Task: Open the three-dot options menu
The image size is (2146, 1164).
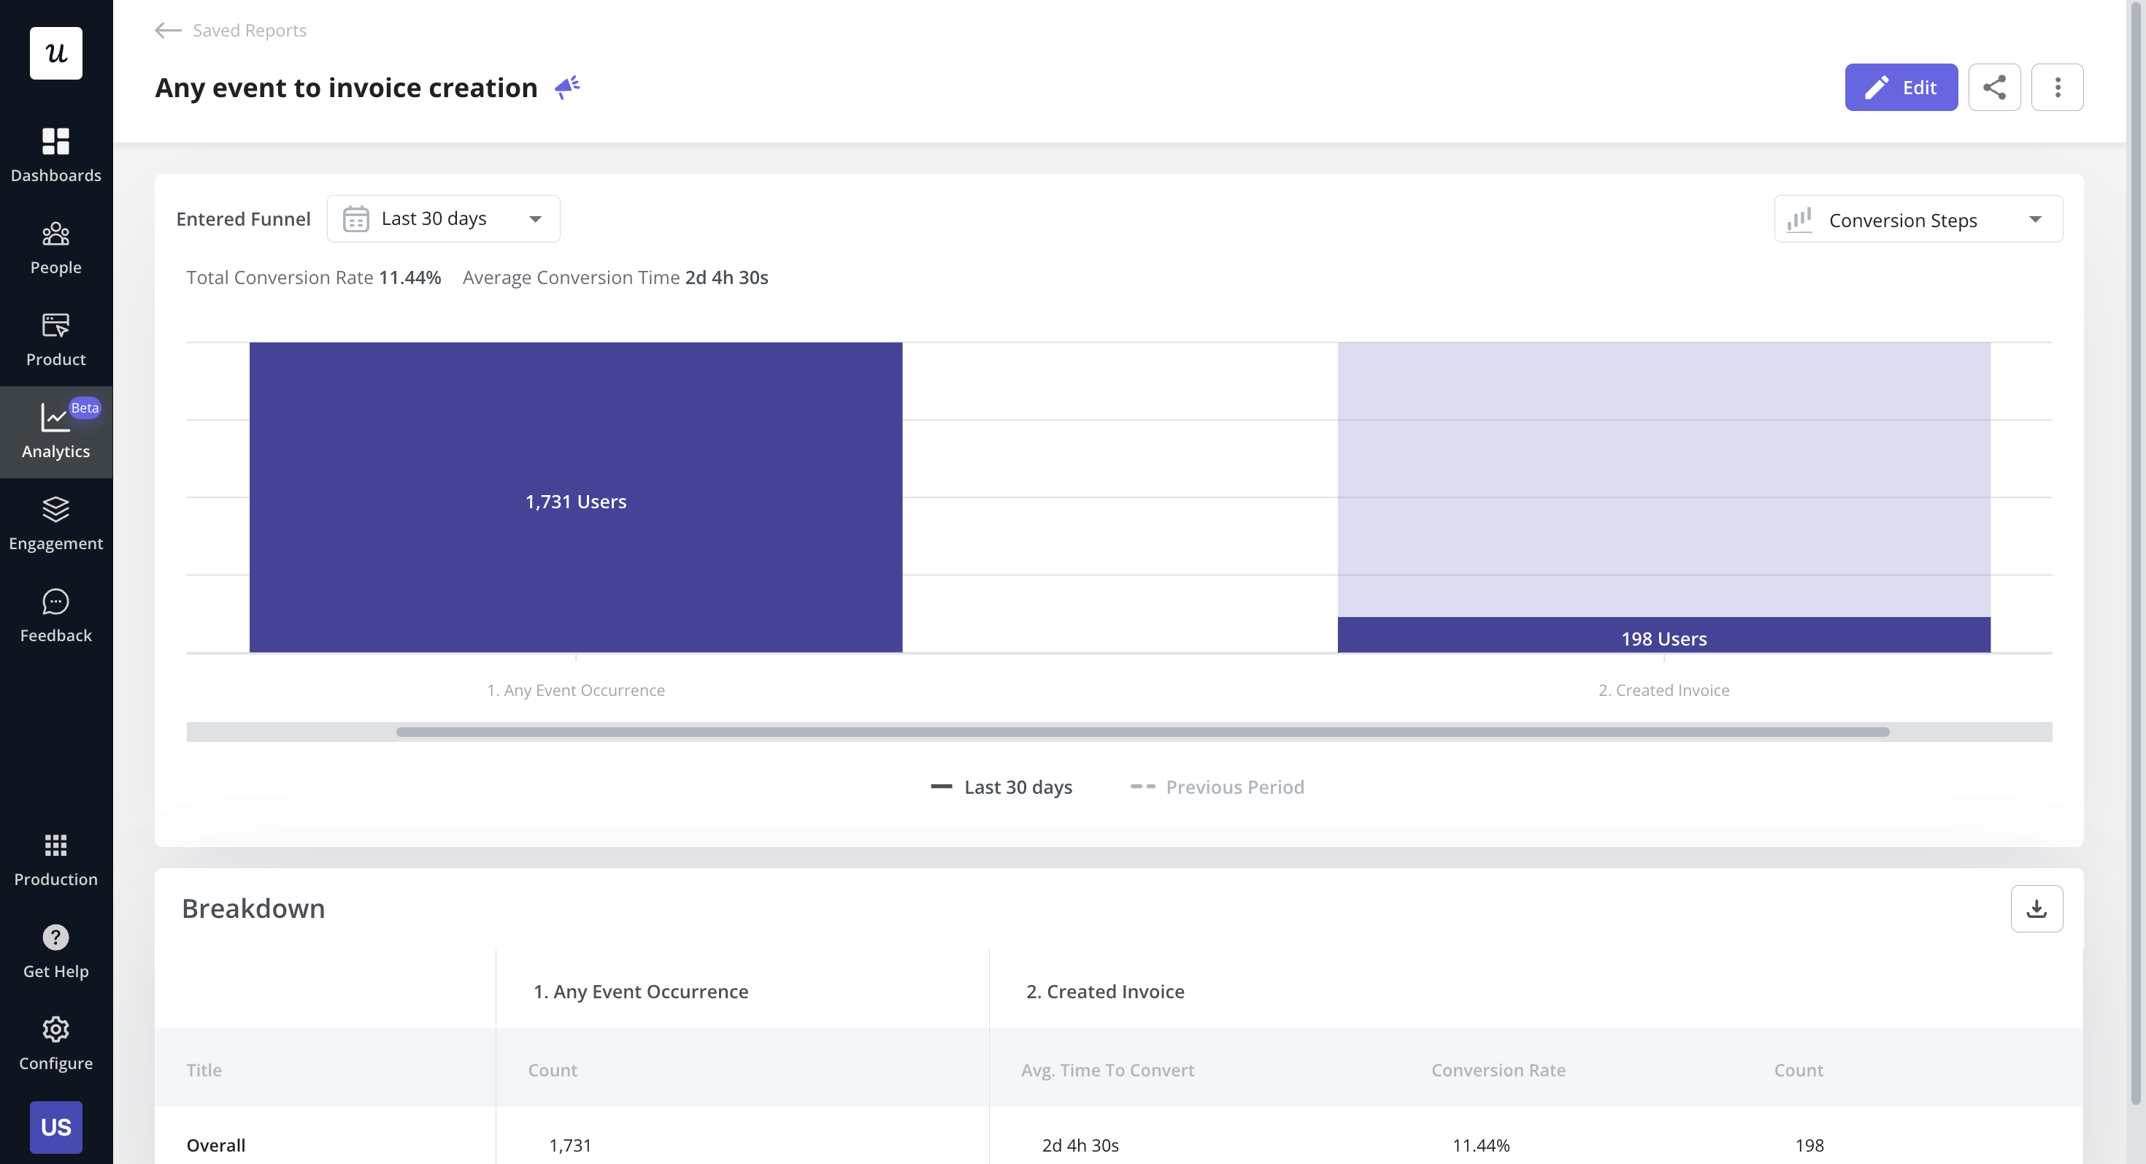Action: (x=2057, y=87)
